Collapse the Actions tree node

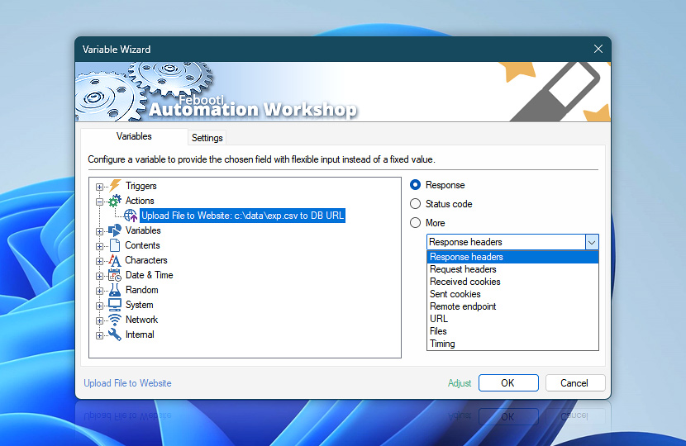(x=99, y=202)
